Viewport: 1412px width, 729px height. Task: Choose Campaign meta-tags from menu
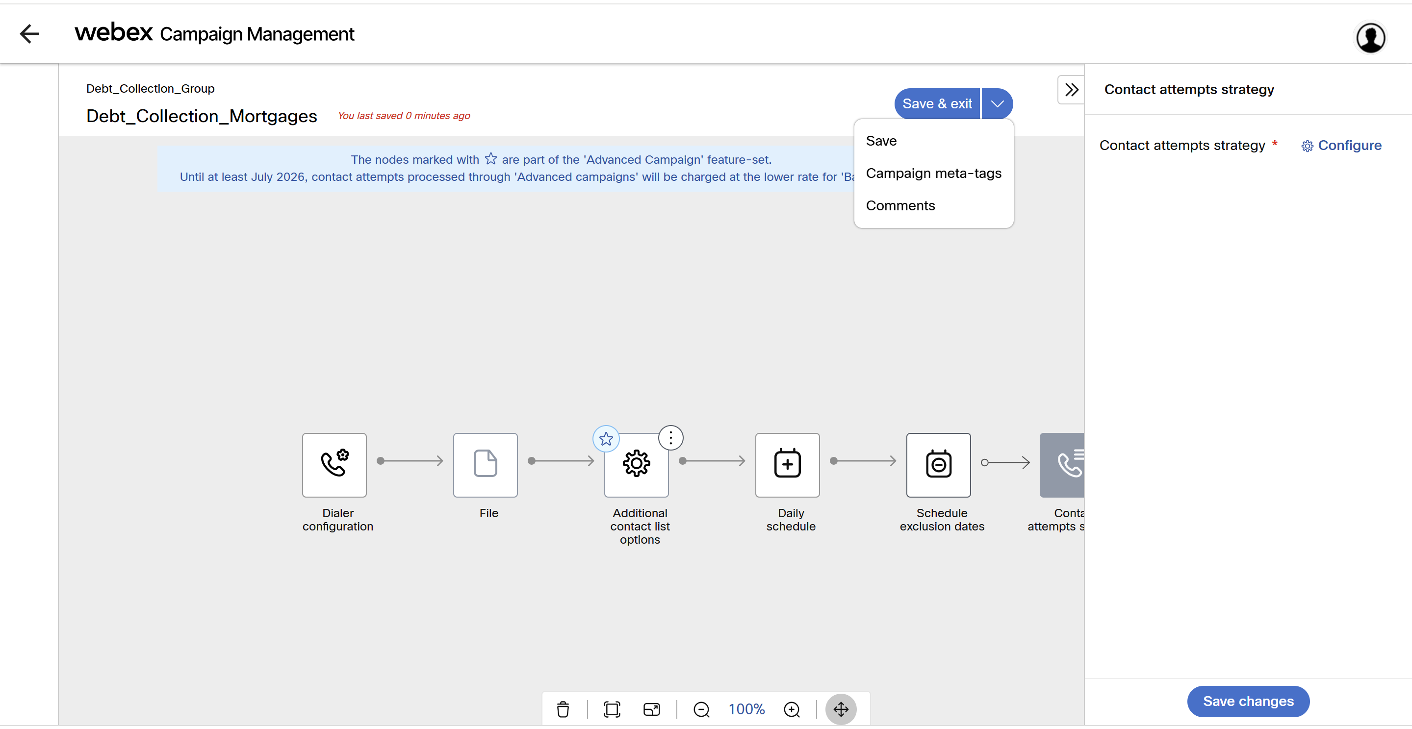tap(933, 173)
